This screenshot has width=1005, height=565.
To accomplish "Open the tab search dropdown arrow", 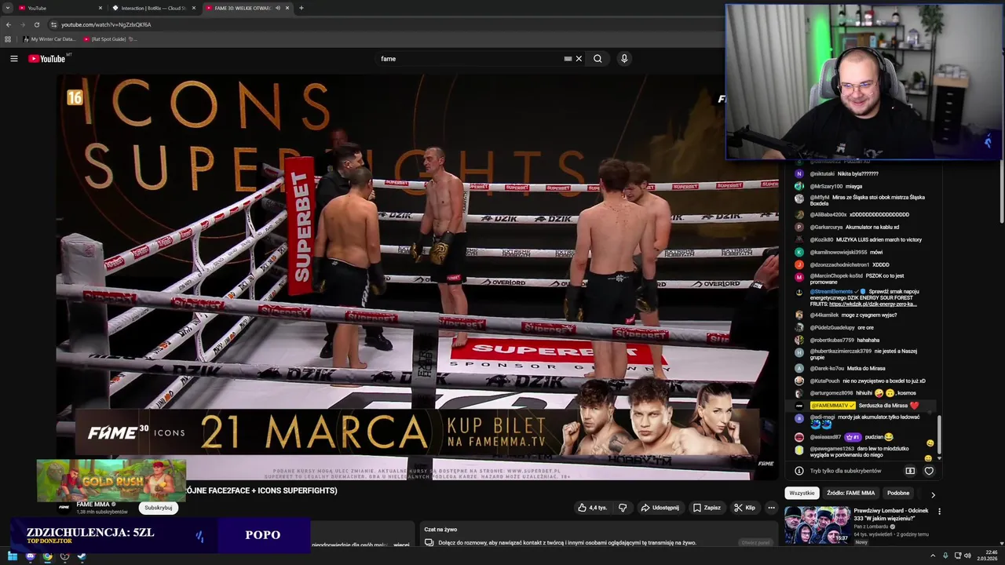I will click(x=8, y=8).
